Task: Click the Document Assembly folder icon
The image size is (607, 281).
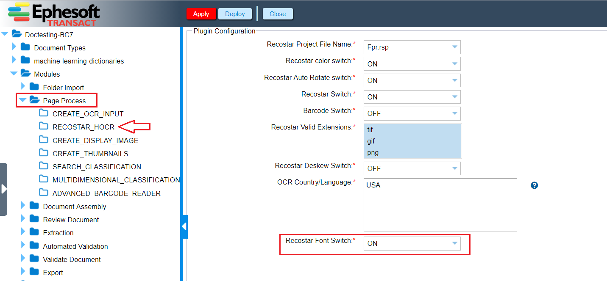Action: [x=34, y=206]
